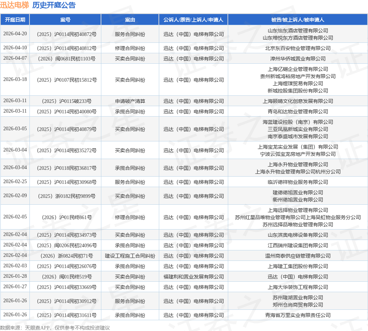This screenshot has height=331, width=368.
Task: Click the 迅达电梯 title text
Action: pos(14,5)
